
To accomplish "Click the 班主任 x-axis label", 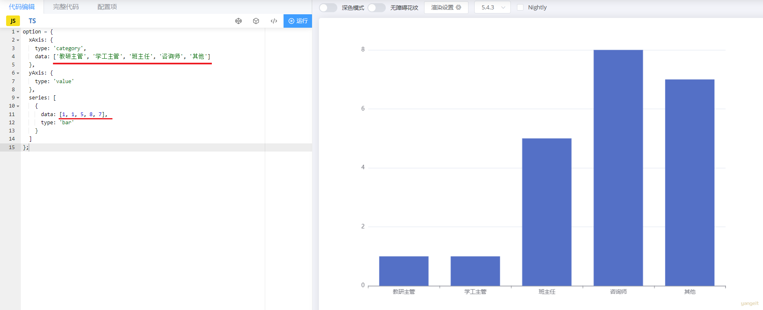I will click(547, 292).
